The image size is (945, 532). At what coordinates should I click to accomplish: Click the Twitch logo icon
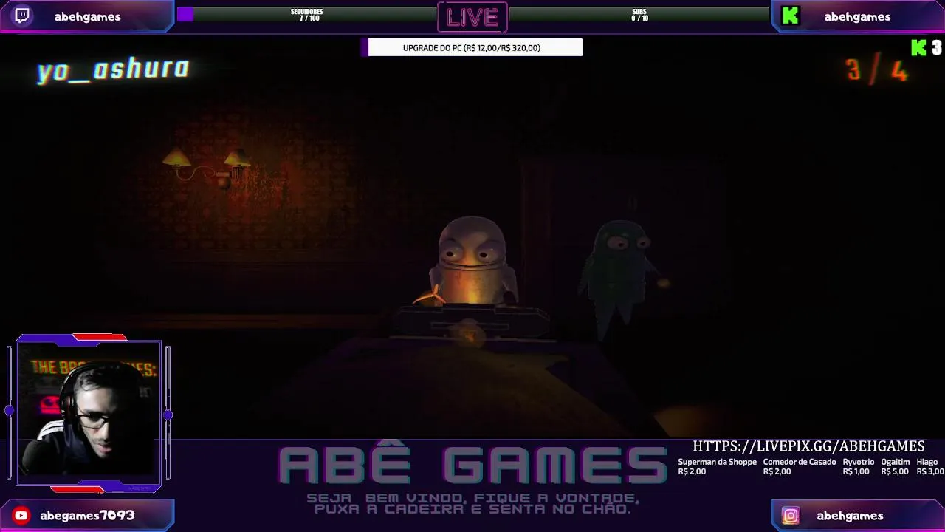coord(22,16)
